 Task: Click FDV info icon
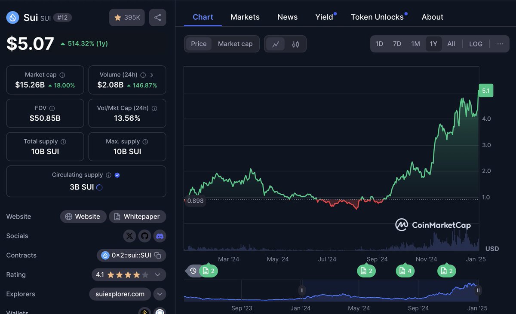[52, 108]
